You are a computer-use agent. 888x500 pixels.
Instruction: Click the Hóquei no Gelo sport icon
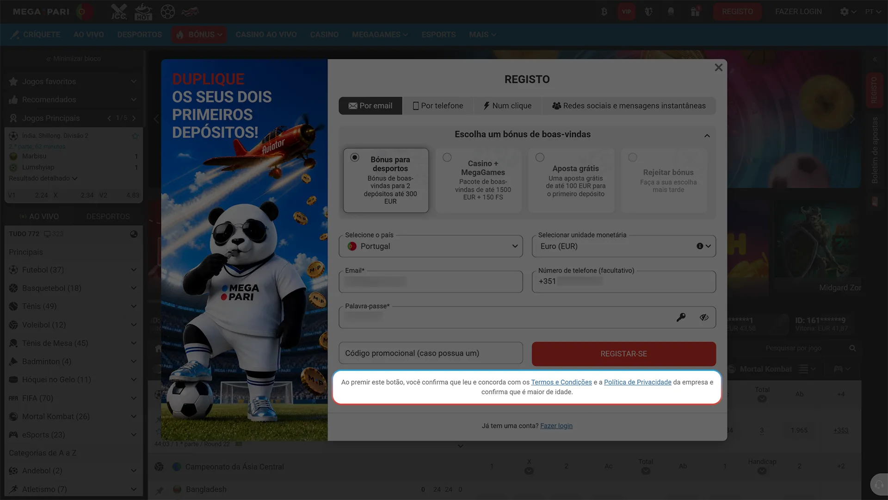click(13, 380)
